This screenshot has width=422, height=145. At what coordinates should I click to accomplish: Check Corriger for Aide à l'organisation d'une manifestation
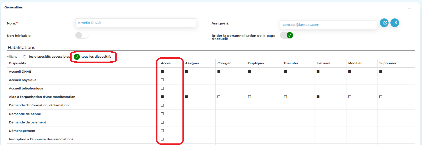coord(219,97)
